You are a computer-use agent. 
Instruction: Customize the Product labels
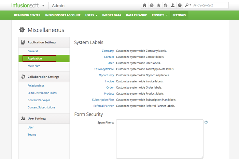pyautogui.click(x=109, y=94)
